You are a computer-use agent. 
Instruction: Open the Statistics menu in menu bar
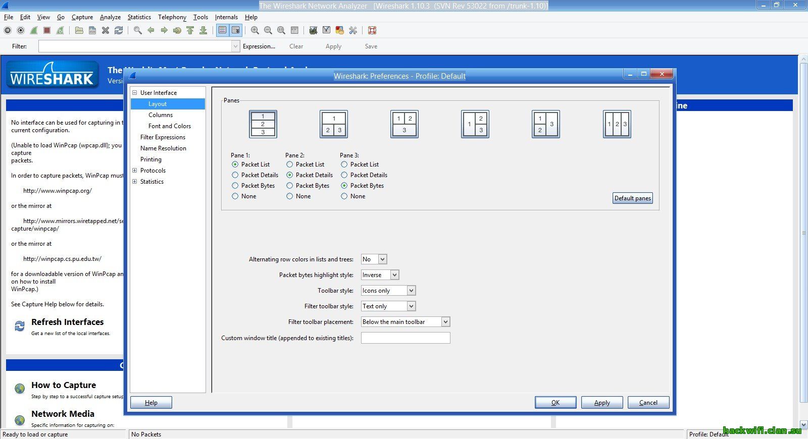click(x=139, y=17)
